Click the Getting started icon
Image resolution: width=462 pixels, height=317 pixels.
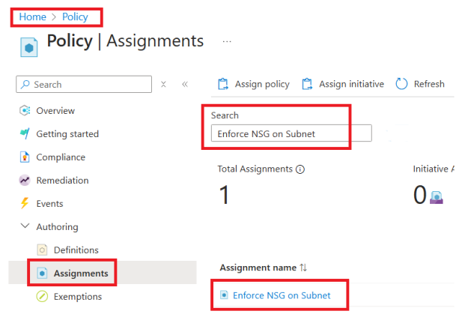click(23, 134)
